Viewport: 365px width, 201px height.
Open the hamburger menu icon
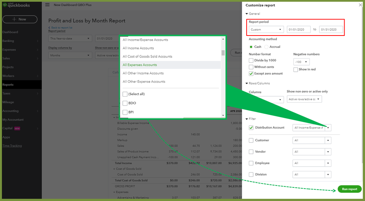pos(47,5)
